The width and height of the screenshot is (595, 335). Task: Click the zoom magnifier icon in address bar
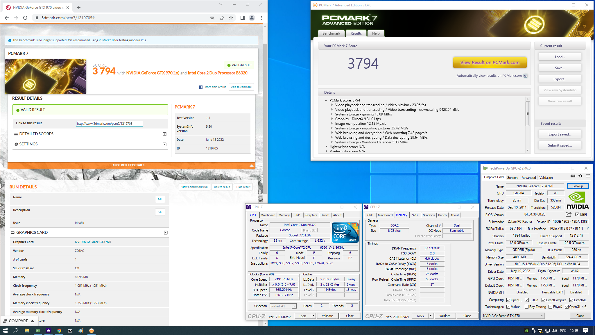click(212, 18)
